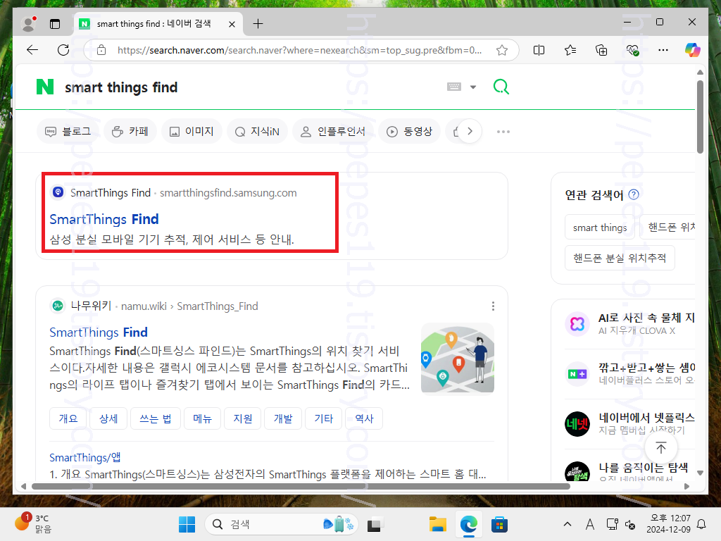Screen dimensions: 721x541
Task: Click the taskbar 검색 search box
Action: click(x=282, y=524)
